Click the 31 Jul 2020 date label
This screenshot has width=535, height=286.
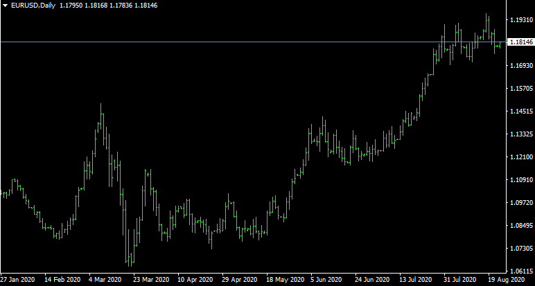(461, 280)
